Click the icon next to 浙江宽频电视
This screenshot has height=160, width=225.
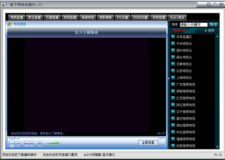(x=173, y=105)
